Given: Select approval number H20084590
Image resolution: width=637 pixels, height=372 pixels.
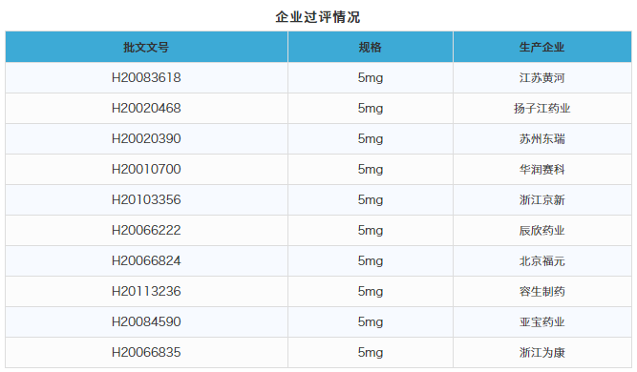Looking at the screenshot, I should (x=146, y=321).
